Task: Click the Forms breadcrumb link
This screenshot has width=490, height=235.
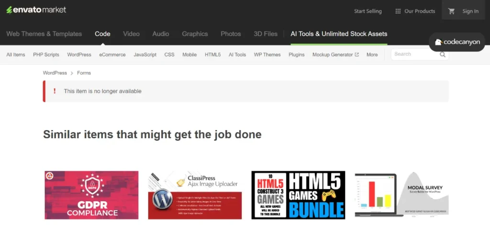Action: (x=84, y=73)
